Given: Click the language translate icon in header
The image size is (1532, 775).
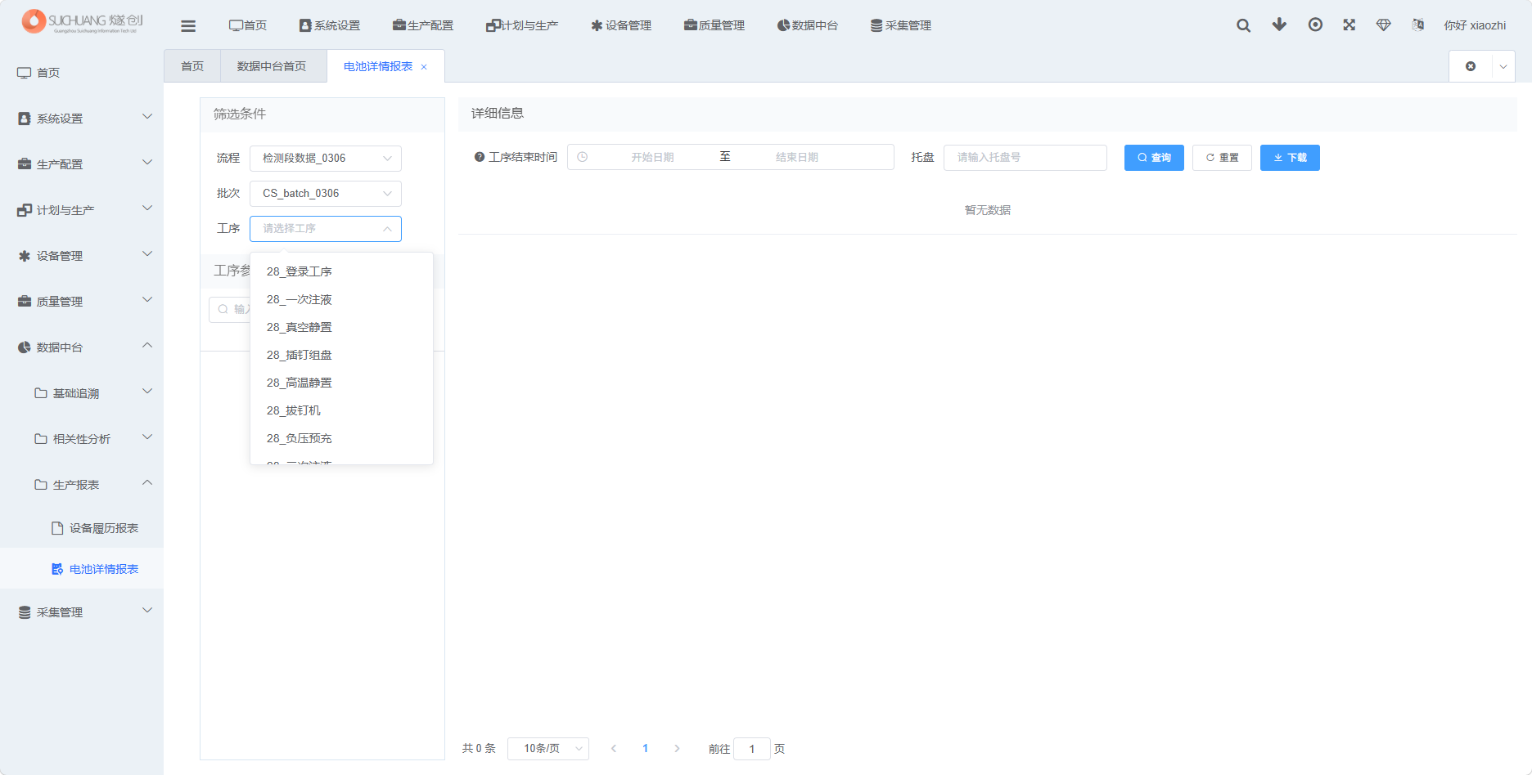Looking at the screenshot, I should pos(1418,25).
